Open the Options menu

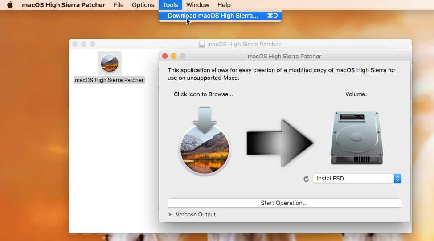(x=143, y=5)
